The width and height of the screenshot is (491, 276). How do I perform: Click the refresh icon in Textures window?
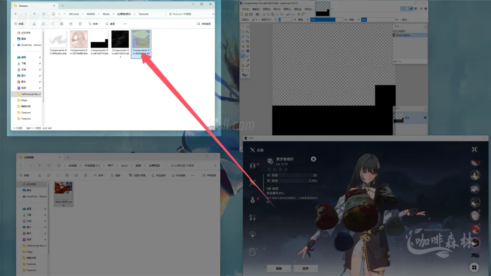coord(43,14)
